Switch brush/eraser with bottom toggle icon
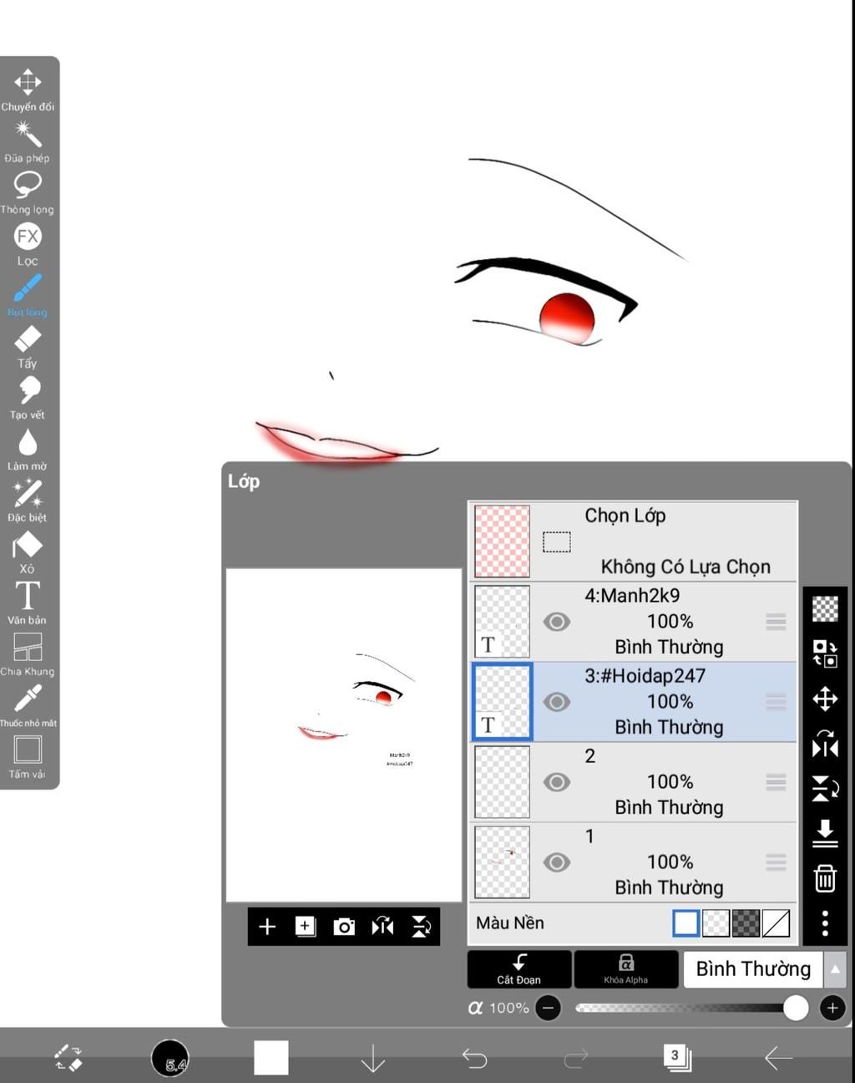Screen dimensions: 855x1083 (x=68, y=1058)
